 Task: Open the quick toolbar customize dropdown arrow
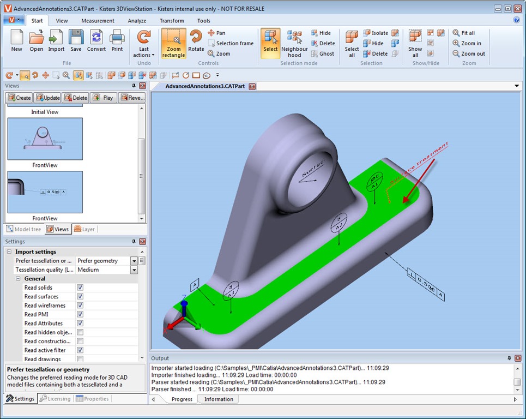pos(217,75)
